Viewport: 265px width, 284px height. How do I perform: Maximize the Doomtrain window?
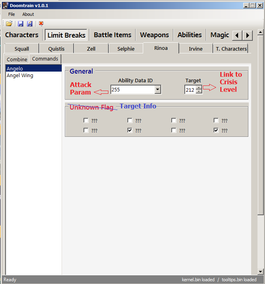252,6
